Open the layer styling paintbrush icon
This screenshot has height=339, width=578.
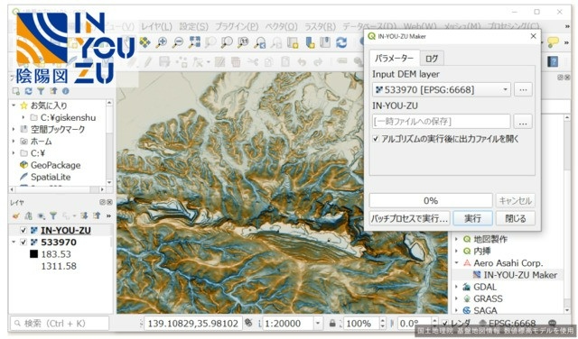pyautogui.click(x=16, y=215)
